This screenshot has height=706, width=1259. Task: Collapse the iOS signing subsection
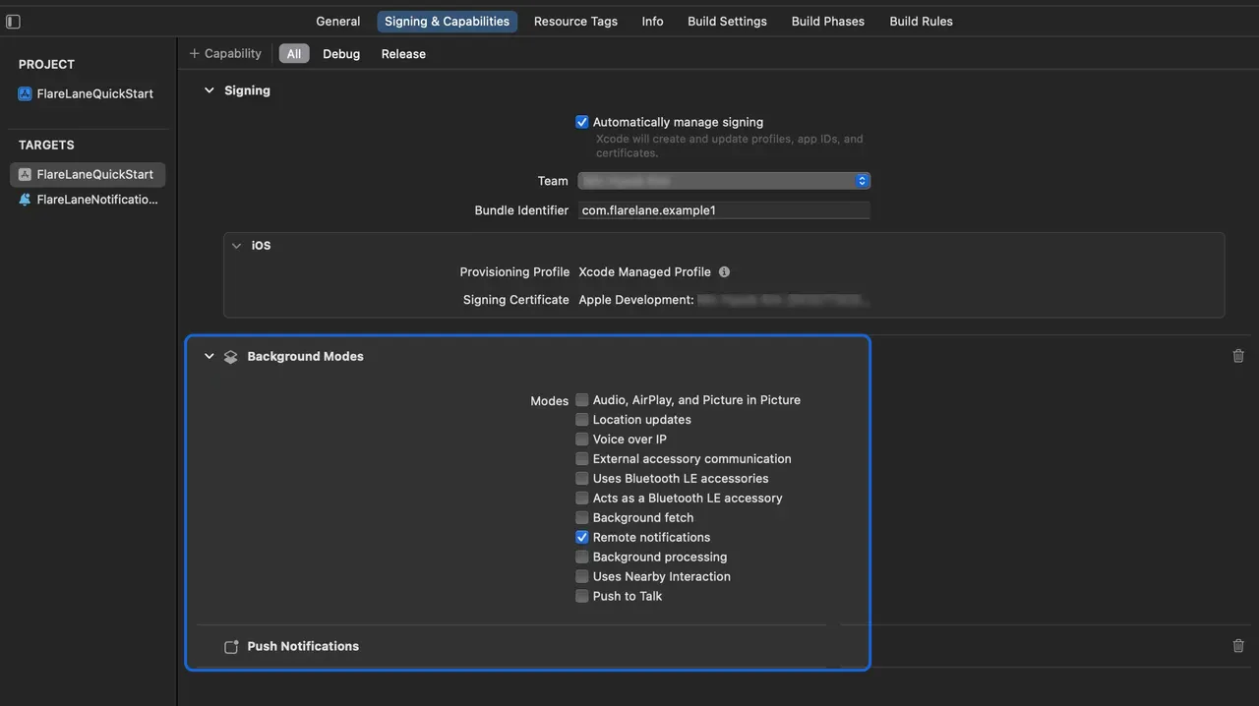pos(236,246)
